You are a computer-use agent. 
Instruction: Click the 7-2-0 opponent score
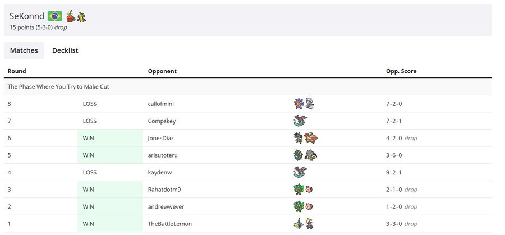click(x=394, y=104)
